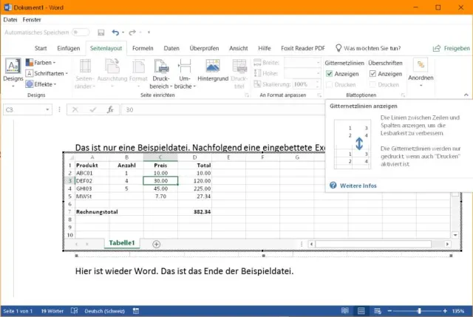Viewport: 473px width, 317px height.
Task: Adjust the zoom slider in status bar
Action: click(x=419, y=311)
